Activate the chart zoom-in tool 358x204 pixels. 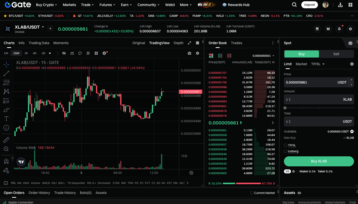pyautogui.click(x=6, y=149)
